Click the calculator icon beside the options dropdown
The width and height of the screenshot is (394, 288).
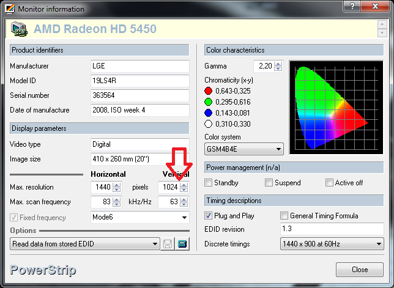(182, 245)
